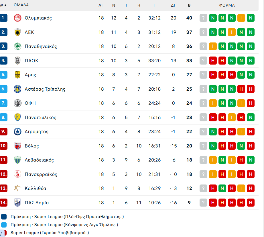Click Olympiakos gray question-mark next-match badge
The width and height of the screenshot is (264, 237).
tap(203, 18)
